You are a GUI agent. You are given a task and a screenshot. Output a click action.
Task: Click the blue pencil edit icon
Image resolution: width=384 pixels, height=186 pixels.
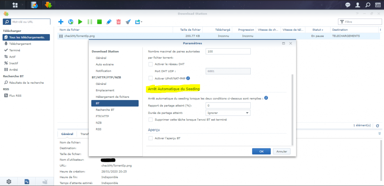[109, 22]
